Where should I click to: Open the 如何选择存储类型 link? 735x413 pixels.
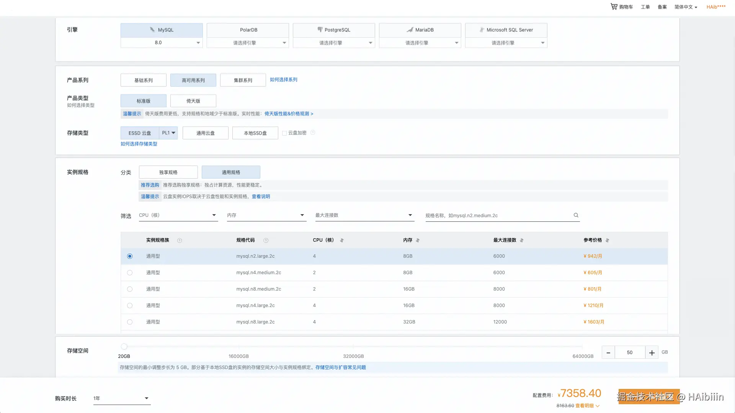(139, 144)
